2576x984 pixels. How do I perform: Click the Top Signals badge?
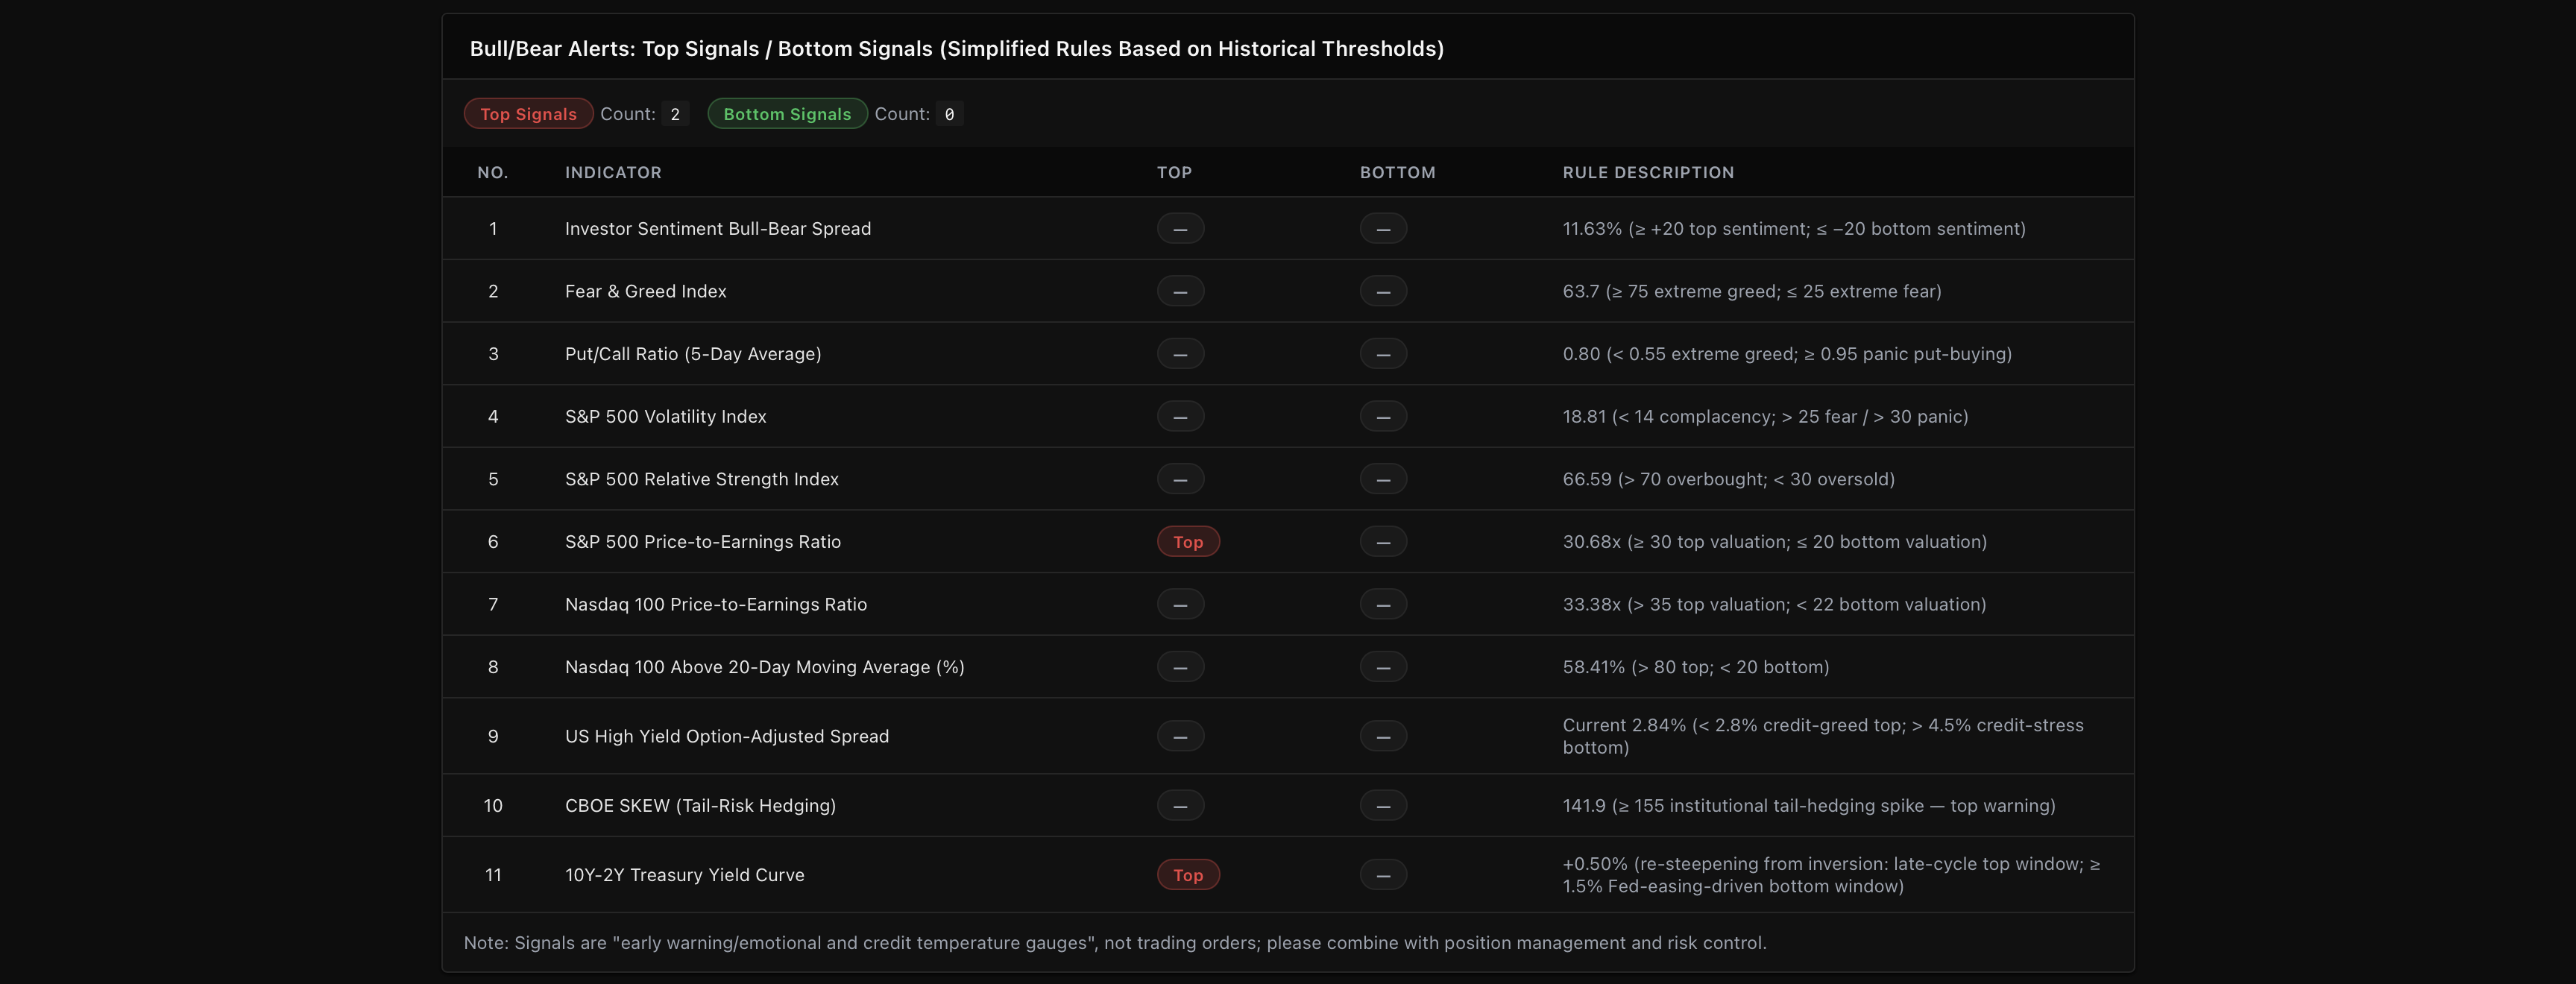[x=528, y=114]
